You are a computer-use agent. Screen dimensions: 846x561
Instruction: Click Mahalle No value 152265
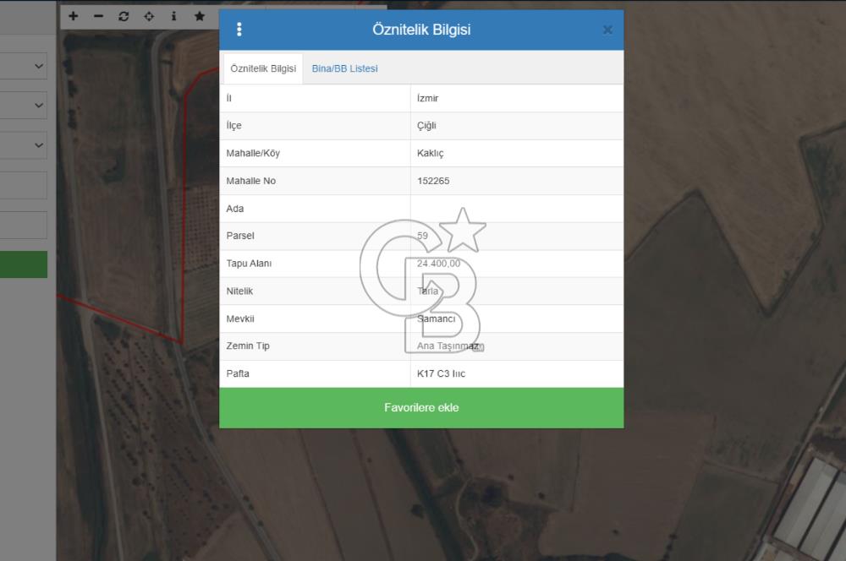[x=433, y=181]
